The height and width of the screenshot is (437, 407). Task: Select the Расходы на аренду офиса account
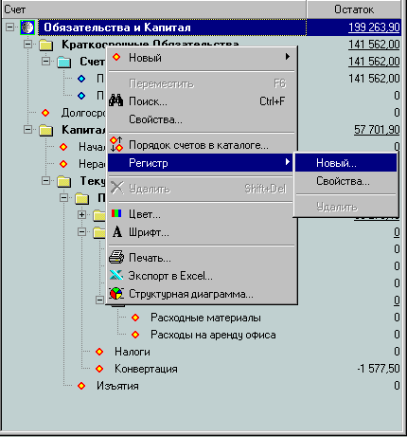coord(213,335)
